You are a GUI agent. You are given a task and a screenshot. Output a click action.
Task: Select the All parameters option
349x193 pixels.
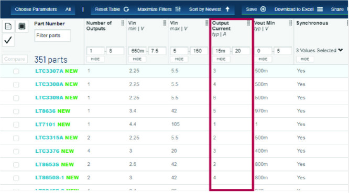[x=68, y=9]
